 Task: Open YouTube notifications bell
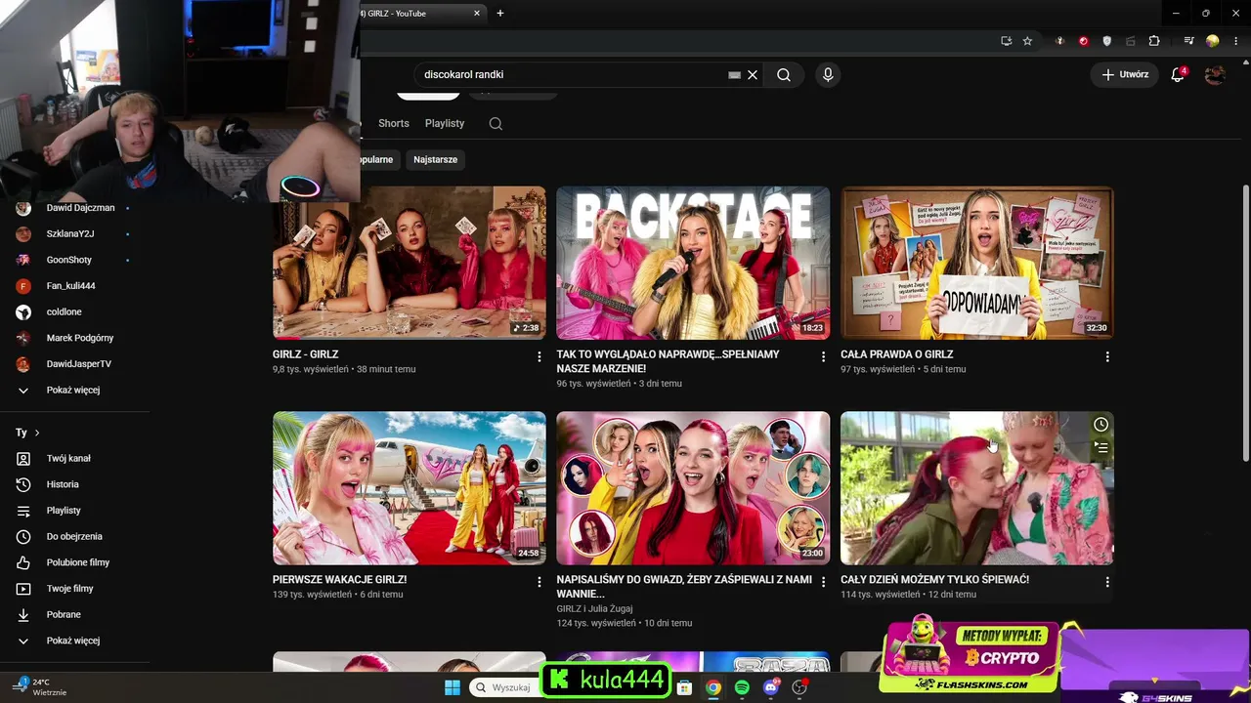[1178, 74]
